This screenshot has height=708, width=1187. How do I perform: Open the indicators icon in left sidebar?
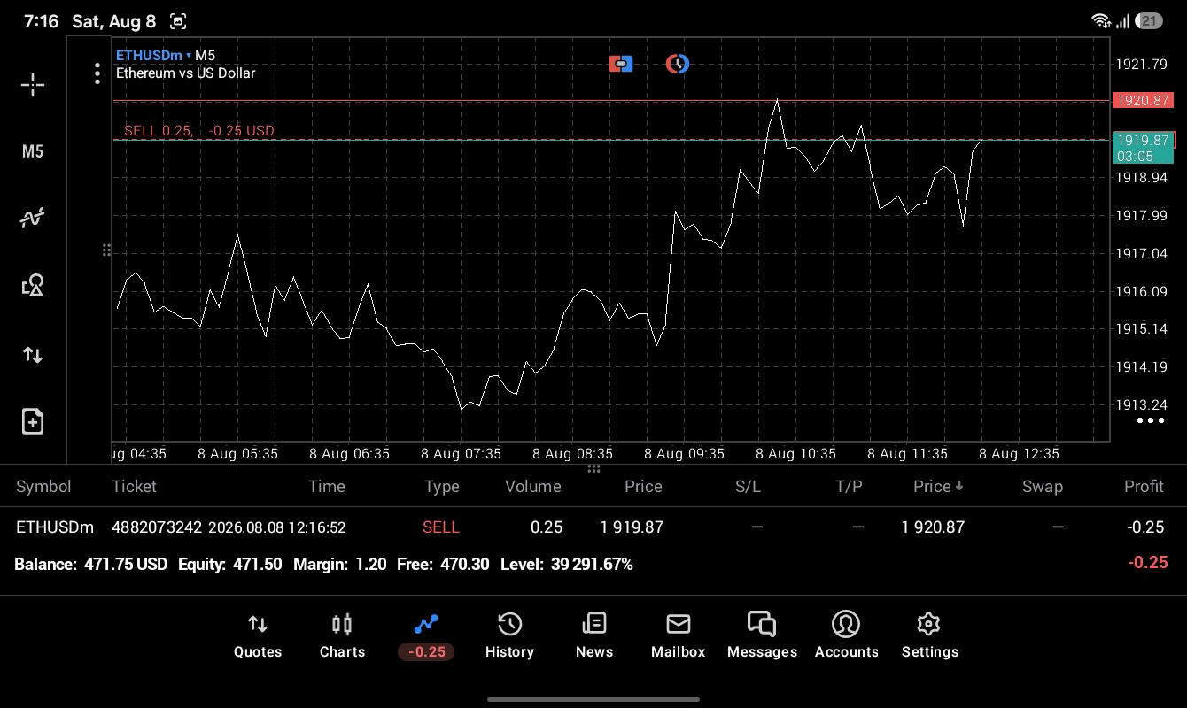point(33,218)
